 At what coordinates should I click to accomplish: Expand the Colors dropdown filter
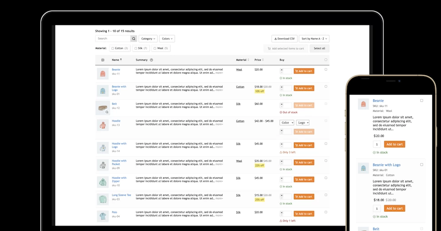[167, 39]
